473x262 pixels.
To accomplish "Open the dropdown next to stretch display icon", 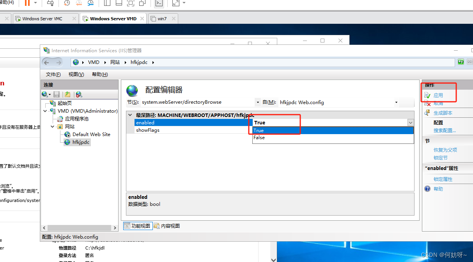I will point(184,3).
